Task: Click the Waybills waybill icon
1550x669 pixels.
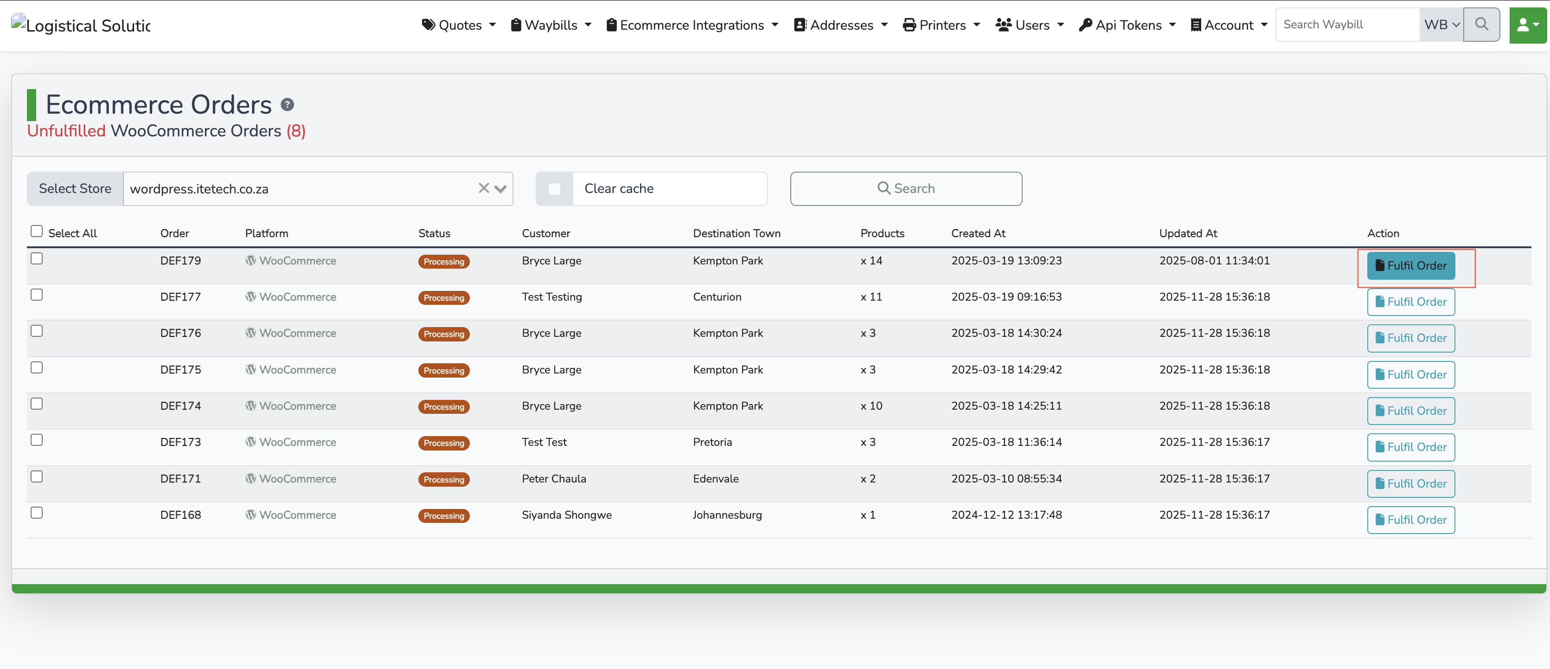Action: [x=516, y=25]
